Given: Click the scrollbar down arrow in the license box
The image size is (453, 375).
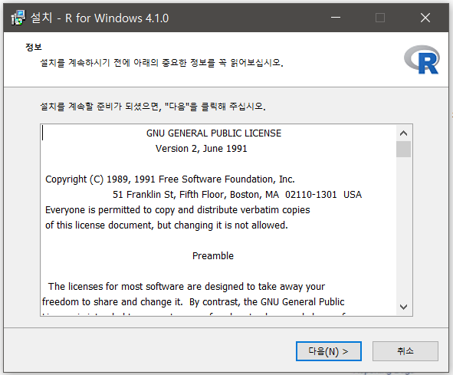Looking at the screenshot, I should 404,307.
